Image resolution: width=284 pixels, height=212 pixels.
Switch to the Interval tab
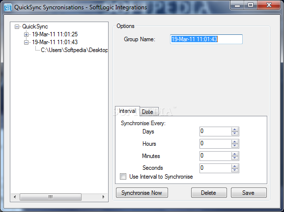[127, 111]
